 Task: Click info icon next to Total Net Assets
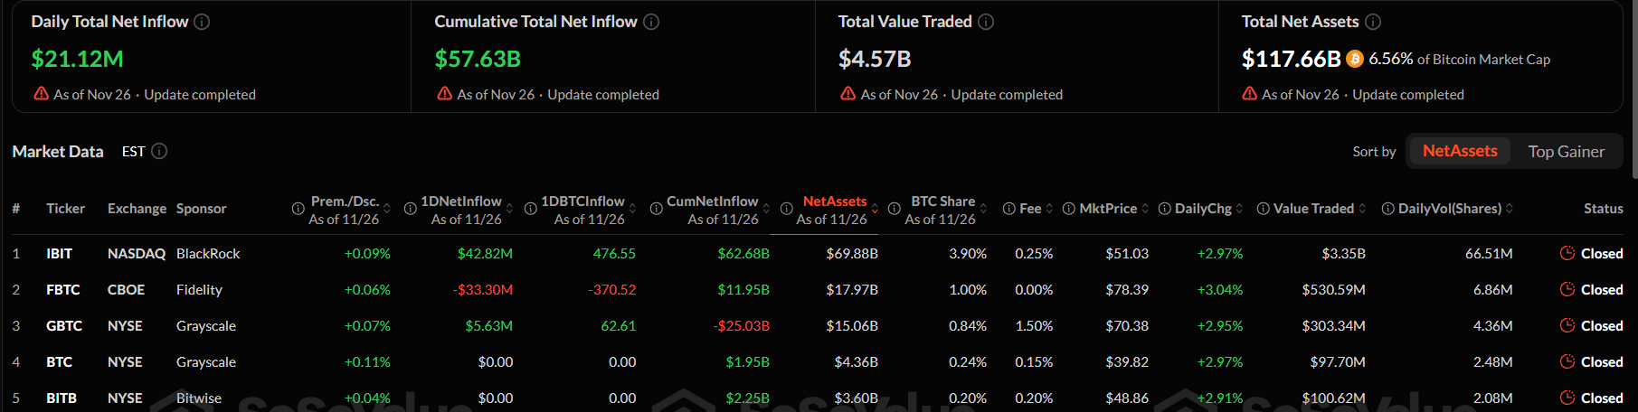(x=1373, y=22)
